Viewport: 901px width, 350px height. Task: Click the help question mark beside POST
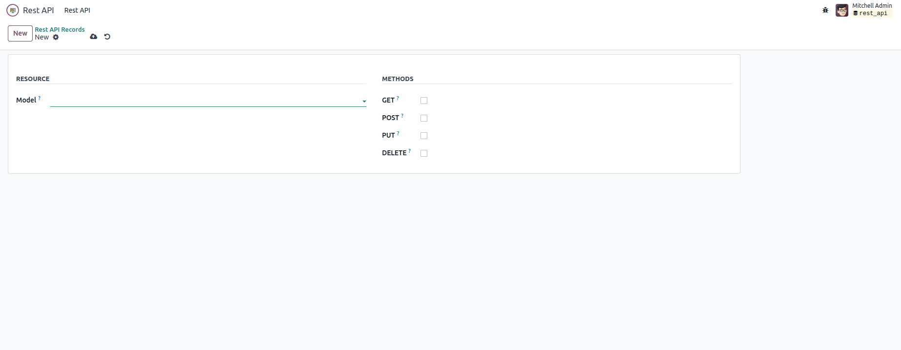(x=402, y=116)
